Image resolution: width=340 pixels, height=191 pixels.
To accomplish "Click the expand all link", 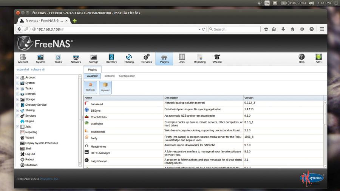I will (x=23, y=69).
